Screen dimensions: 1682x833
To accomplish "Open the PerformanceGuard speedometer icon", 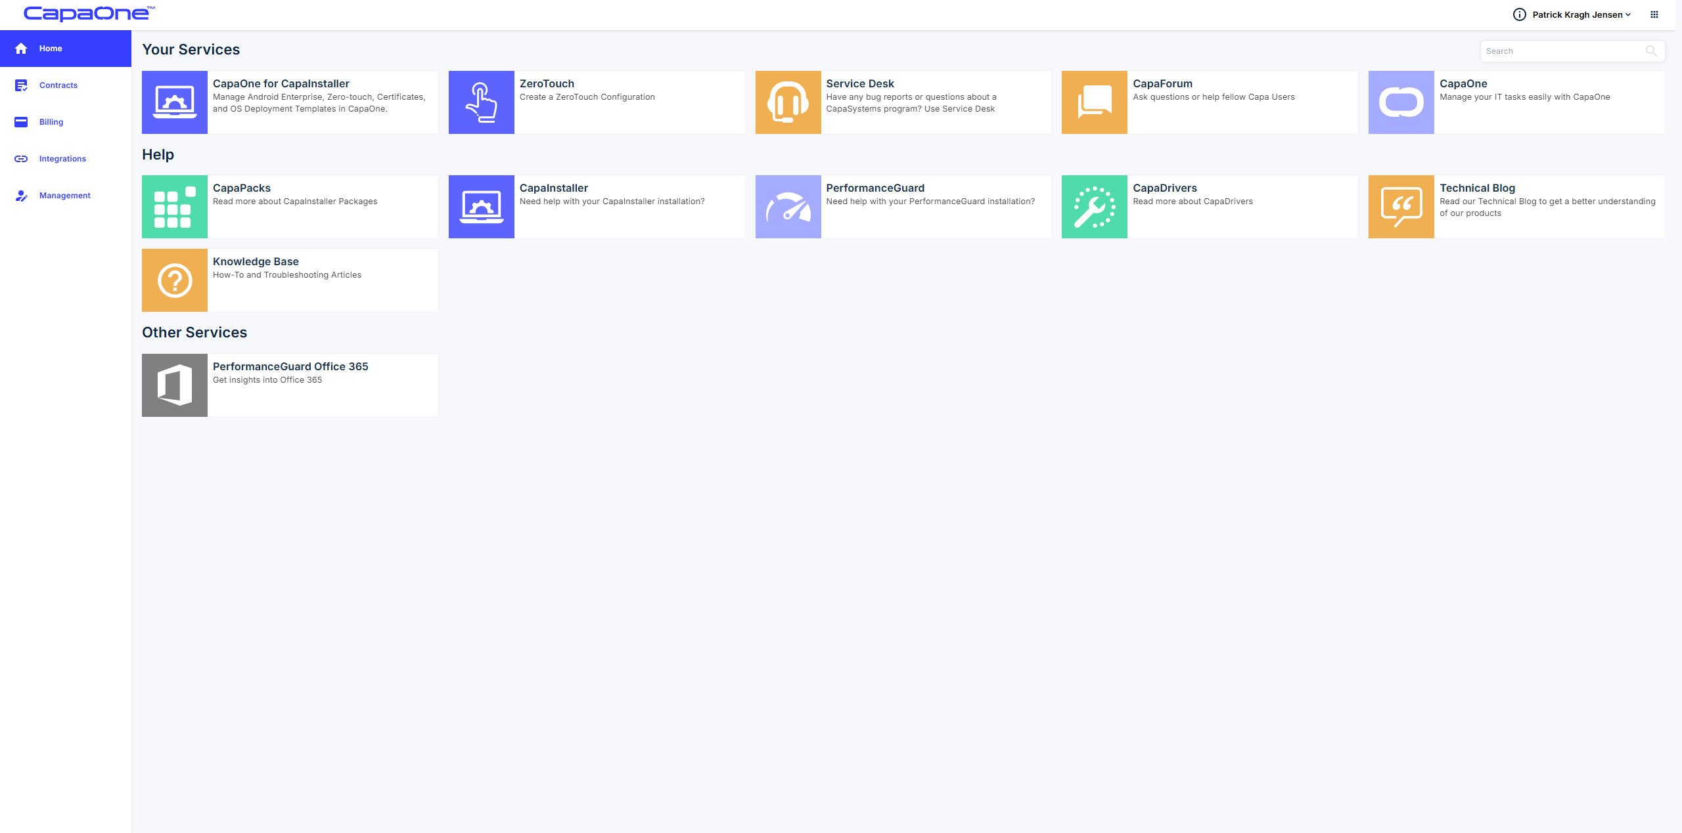I will pos(788,207).
